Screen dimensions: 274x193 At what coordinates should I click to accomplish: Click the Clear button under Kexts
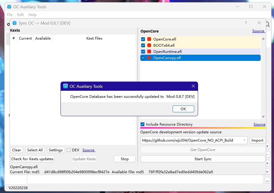[x=17, y=150]
